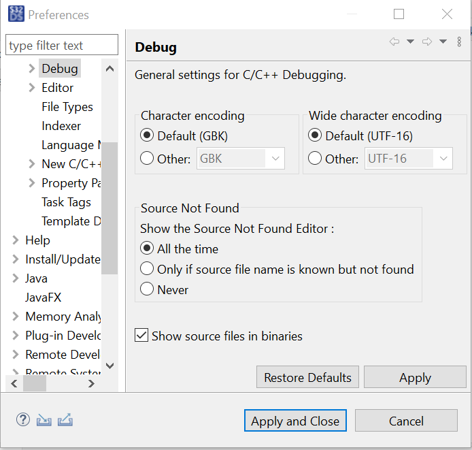Open the GBK encoding combo box
Image resolution: width=472 pixels, height=450 pixels.
[x=241, y=159]
